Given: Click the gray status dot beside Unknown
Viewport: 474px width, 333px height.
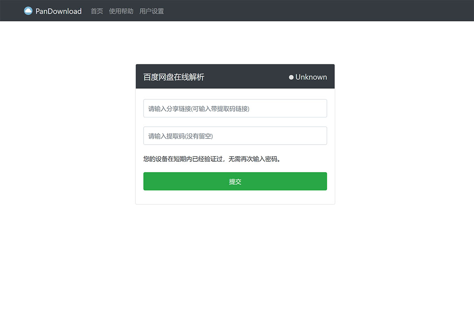Looking at the screenshot, I should click(291, 77).
